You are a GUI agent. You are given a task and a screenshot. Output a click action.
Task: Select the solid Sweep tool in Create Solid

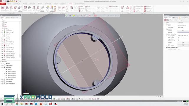pos(15,9)
